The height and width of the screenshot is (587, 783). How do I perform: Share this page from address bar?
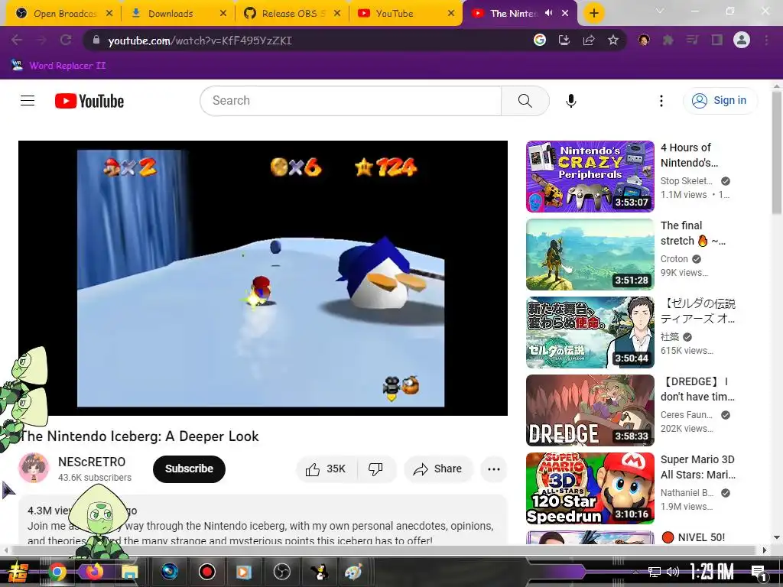point(589,40)
